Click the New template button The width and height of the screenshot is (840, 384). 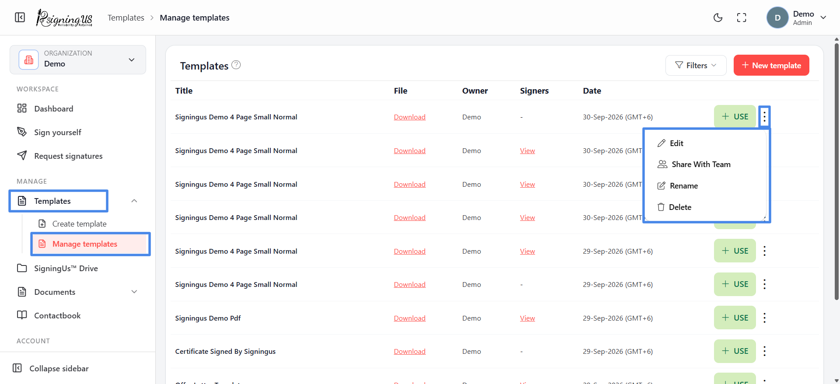click(771, 65)
